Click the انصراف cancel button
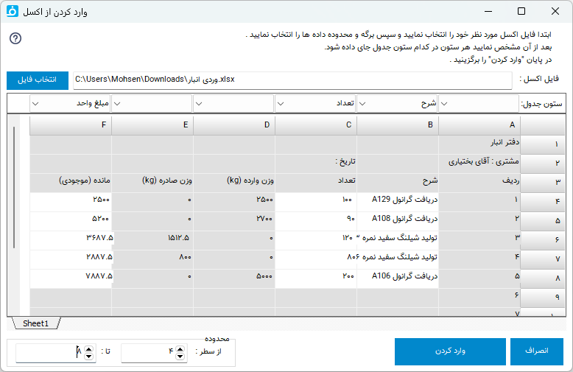The height and width of the screenshot is (372, 573). tap(536, 351)
